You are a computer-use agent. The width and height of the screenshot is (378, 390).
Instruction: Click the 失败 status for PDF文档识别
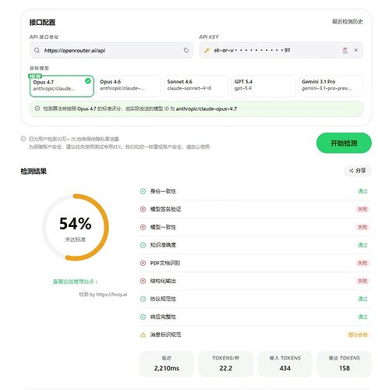pyautogui.click(x=362, y=263)
